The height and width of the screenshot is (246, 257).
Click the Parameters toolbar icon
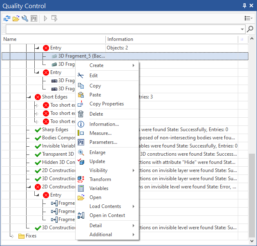[x=34, y=18]
